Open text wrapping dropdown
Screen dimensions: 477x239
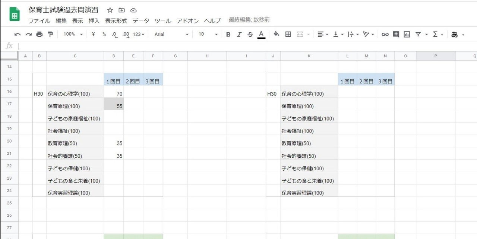353,34
